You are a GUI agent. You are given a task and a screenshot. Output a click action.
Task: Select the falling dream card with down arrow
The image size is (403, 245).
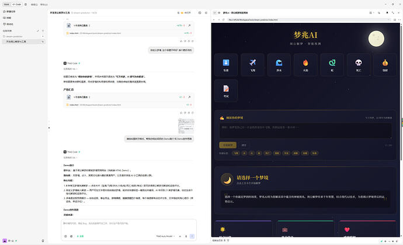[x=226, y=65]
